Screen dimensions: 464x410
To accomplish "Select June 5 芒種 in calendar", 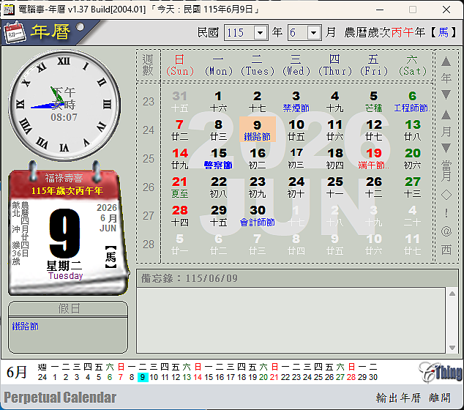I will tap(373, 101).
